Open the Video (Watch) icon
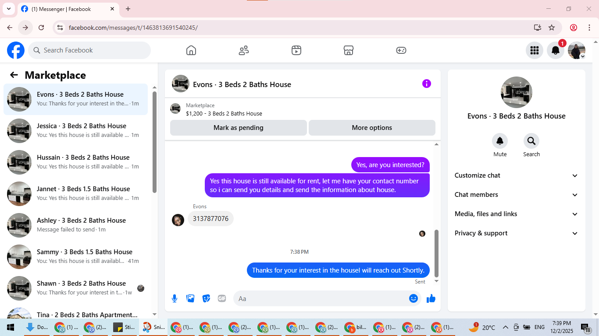The image size is (599, 336). point(296,50)
